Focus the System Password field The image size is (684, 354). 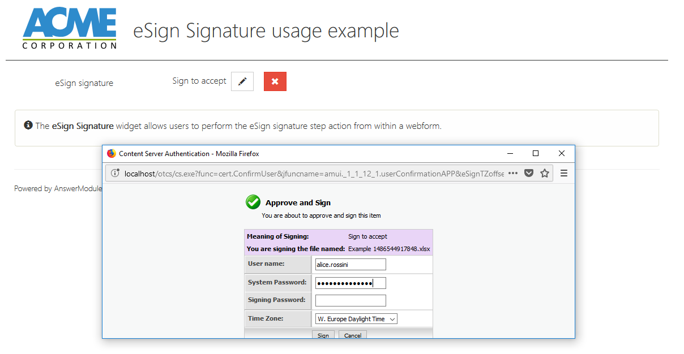pyautogui.click(x=350, y=283)
